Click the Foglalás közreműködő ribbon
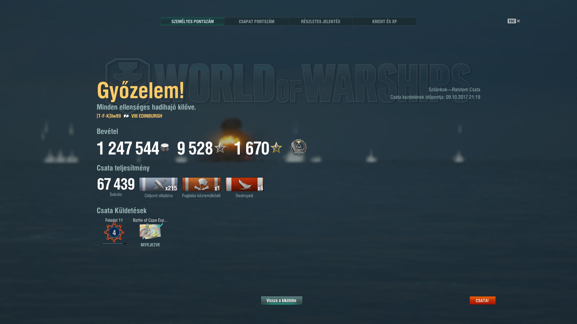 [201, 184]
